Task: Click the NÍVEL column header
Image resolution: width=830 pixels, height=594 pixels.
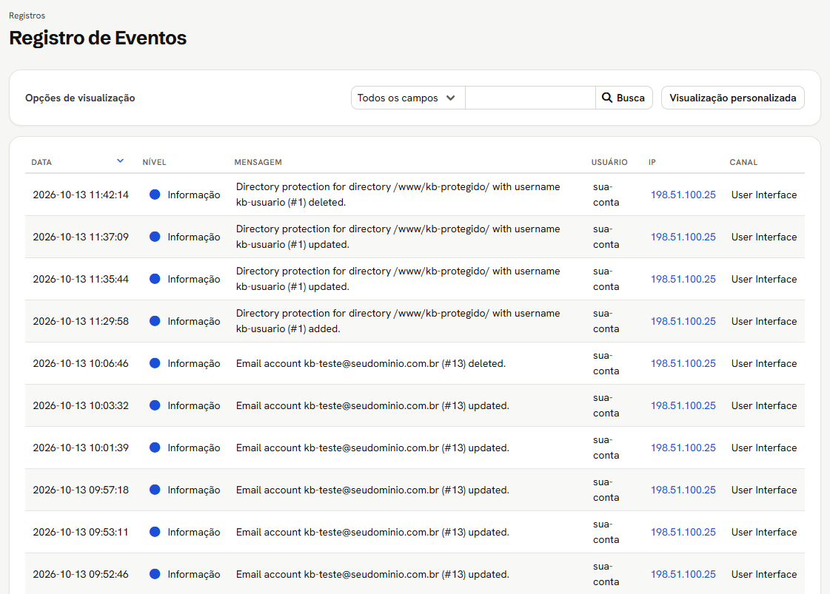Action: (154, 163)
